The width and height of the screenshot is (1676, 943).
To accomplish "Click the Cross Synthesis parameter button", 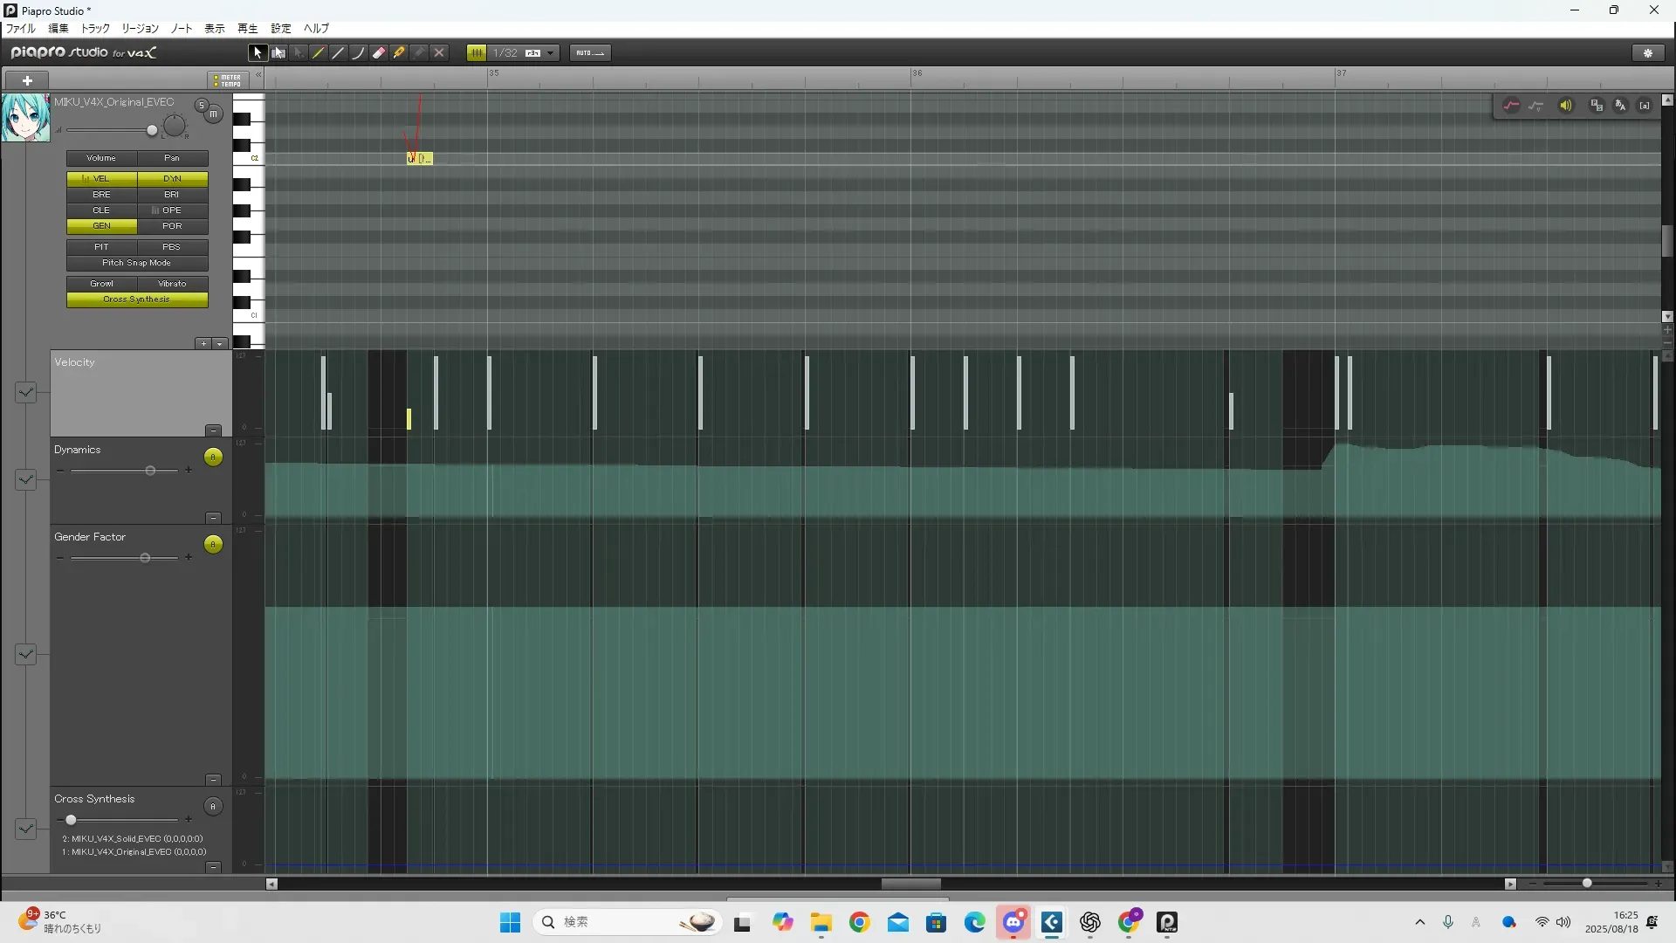I will pyautogui.click(x=137, y=299).
